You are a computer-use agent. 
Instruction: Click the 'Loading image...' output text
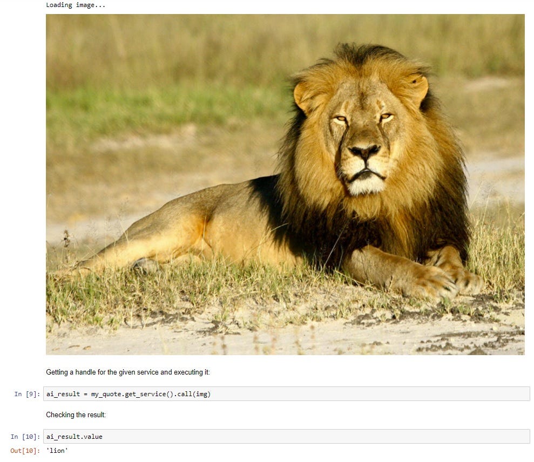pyautogui.click(x=76, y=5)
